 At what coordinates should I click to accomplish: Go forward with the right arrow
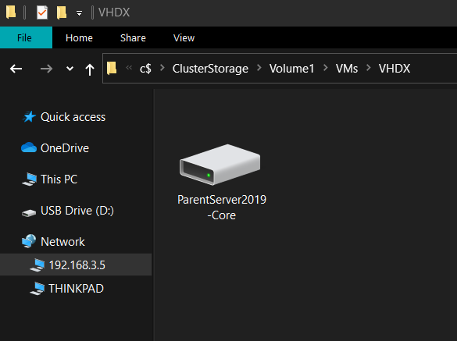46,69
